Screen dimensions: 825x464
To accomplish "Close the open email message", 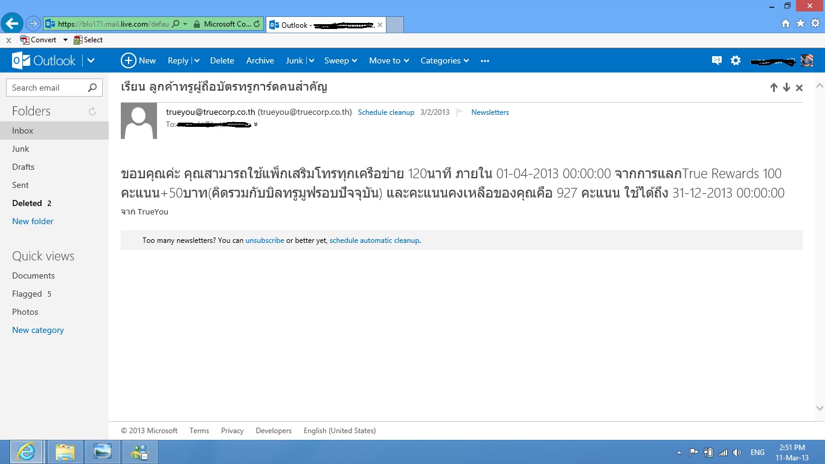I will point(799,88).
